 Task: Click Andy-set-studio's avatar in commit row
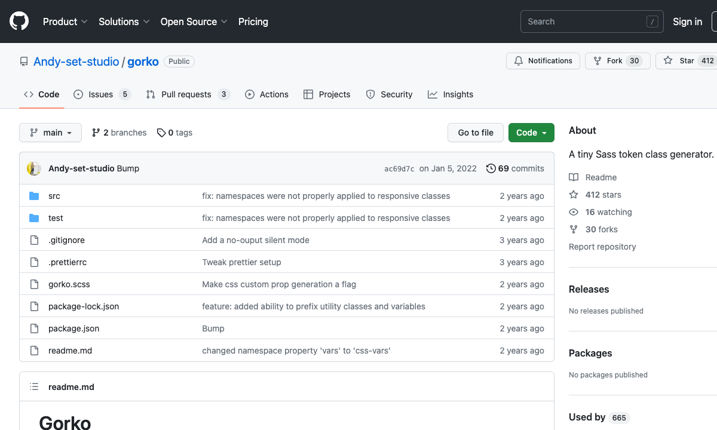34,168
